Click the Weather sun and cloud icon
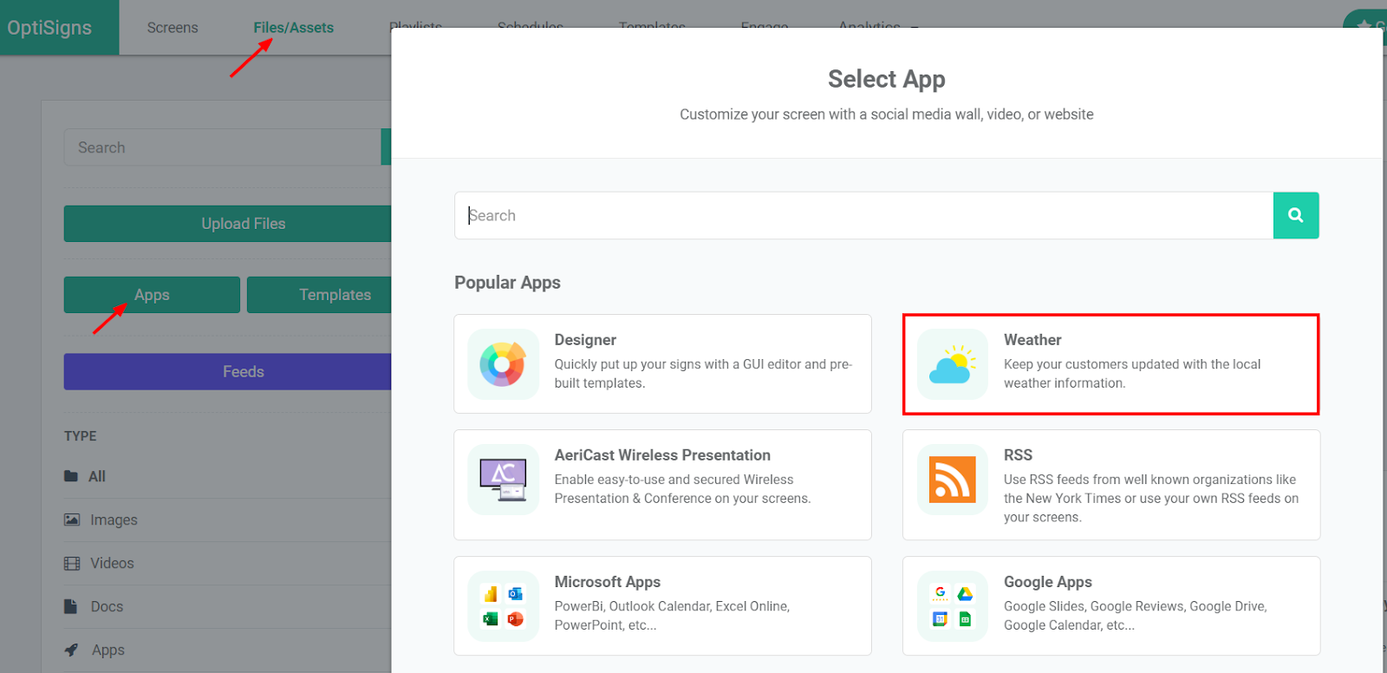 (953, 364)
